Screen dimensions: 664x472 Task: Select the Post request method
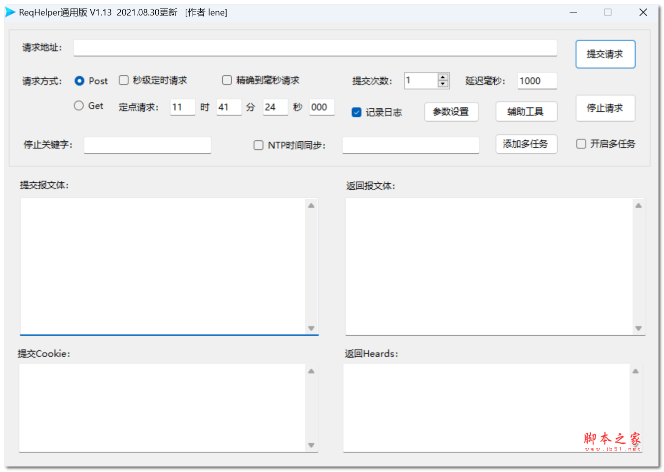tap(78, 80)
